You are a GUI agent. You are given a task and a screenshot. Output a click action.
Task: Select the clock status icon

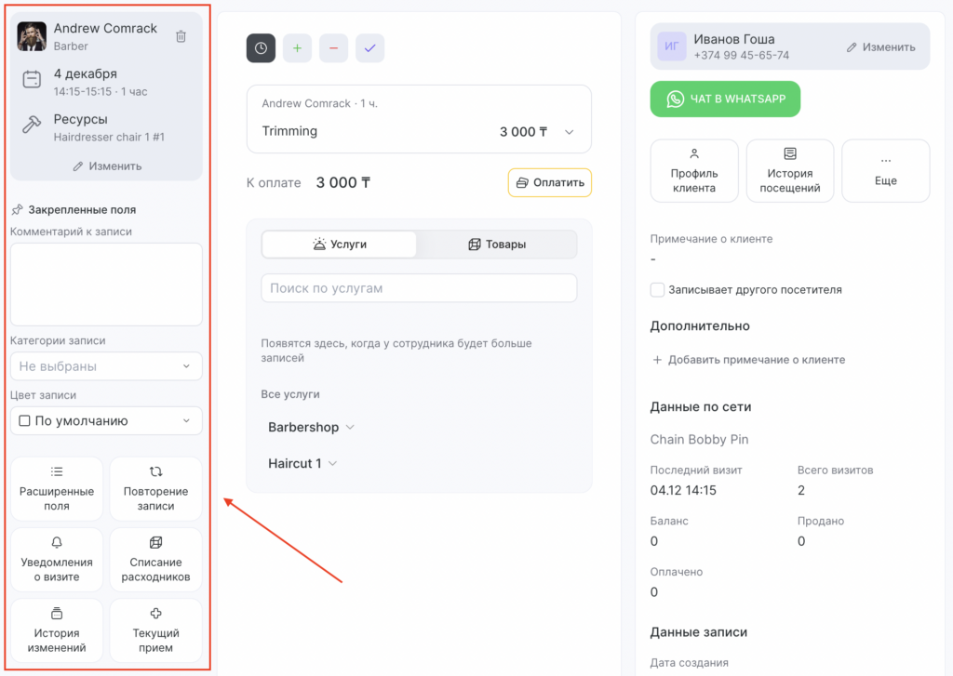[261, 48]
